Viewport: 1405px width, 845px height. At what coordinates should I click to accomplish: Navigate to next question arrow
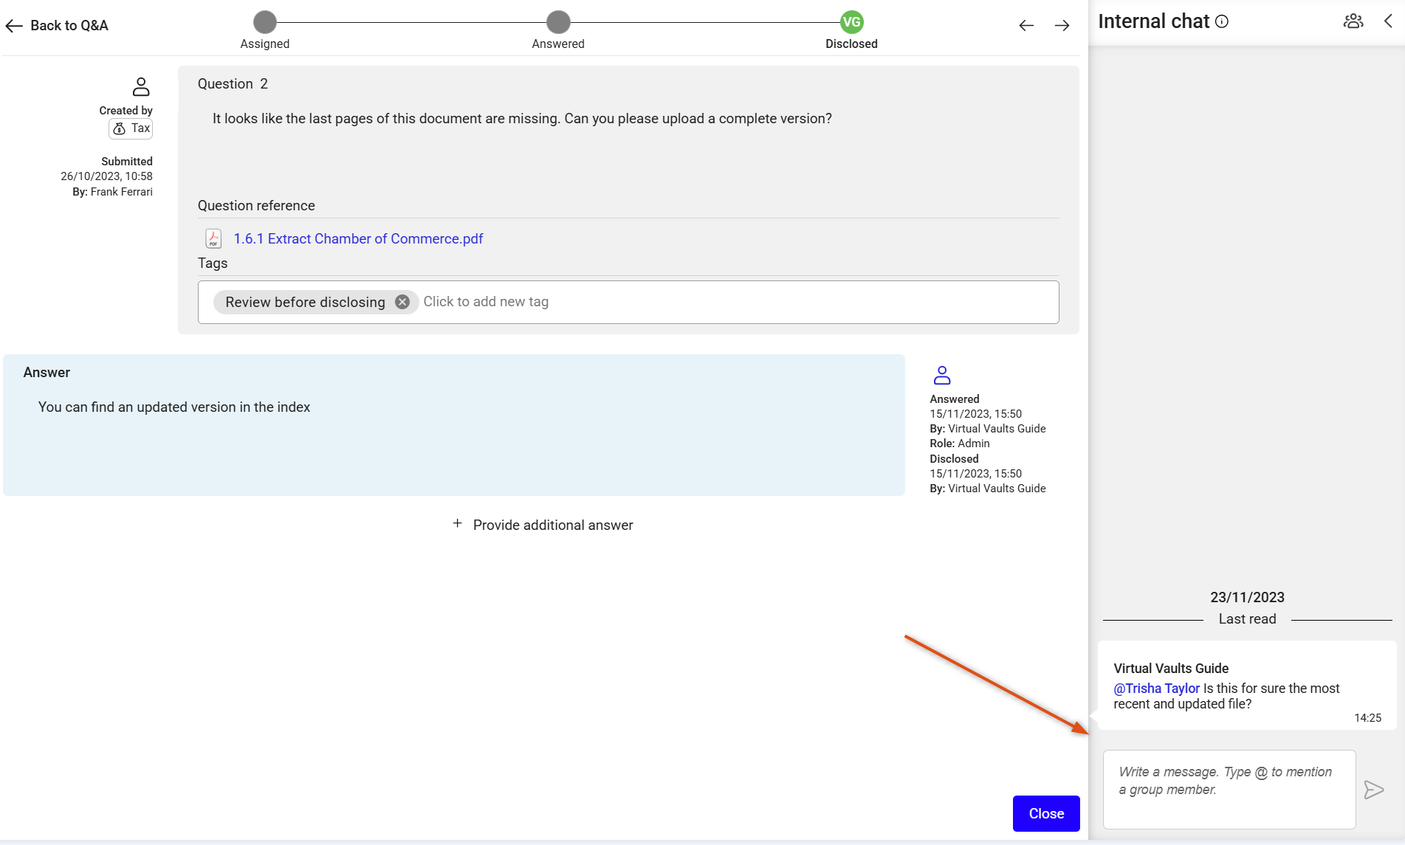(x=1062, y=26)
